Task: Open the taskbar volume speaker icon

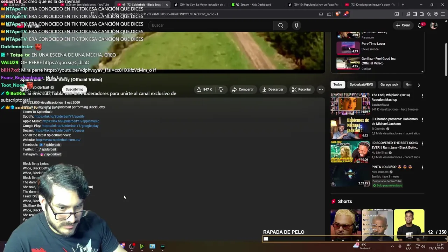Action: pos(423,246)
